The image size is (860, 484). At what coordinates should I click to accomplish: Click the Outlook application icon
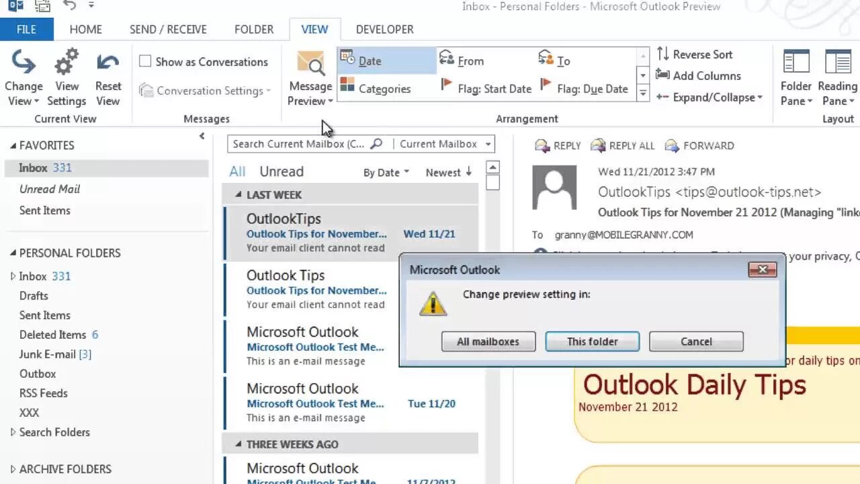pos(14,6)
